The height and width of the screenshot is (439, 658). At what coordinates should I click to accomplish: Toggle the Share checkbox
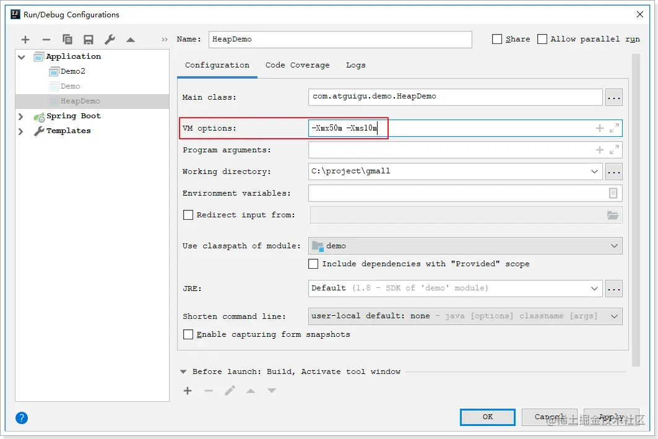pos(497,39)
